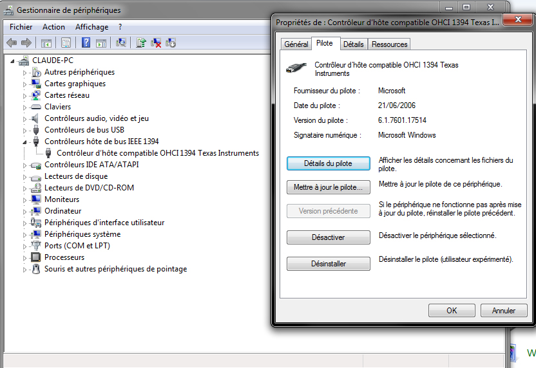Screen dimensions: 536x368
Task: Open the ? help menu
Action: 120,27
